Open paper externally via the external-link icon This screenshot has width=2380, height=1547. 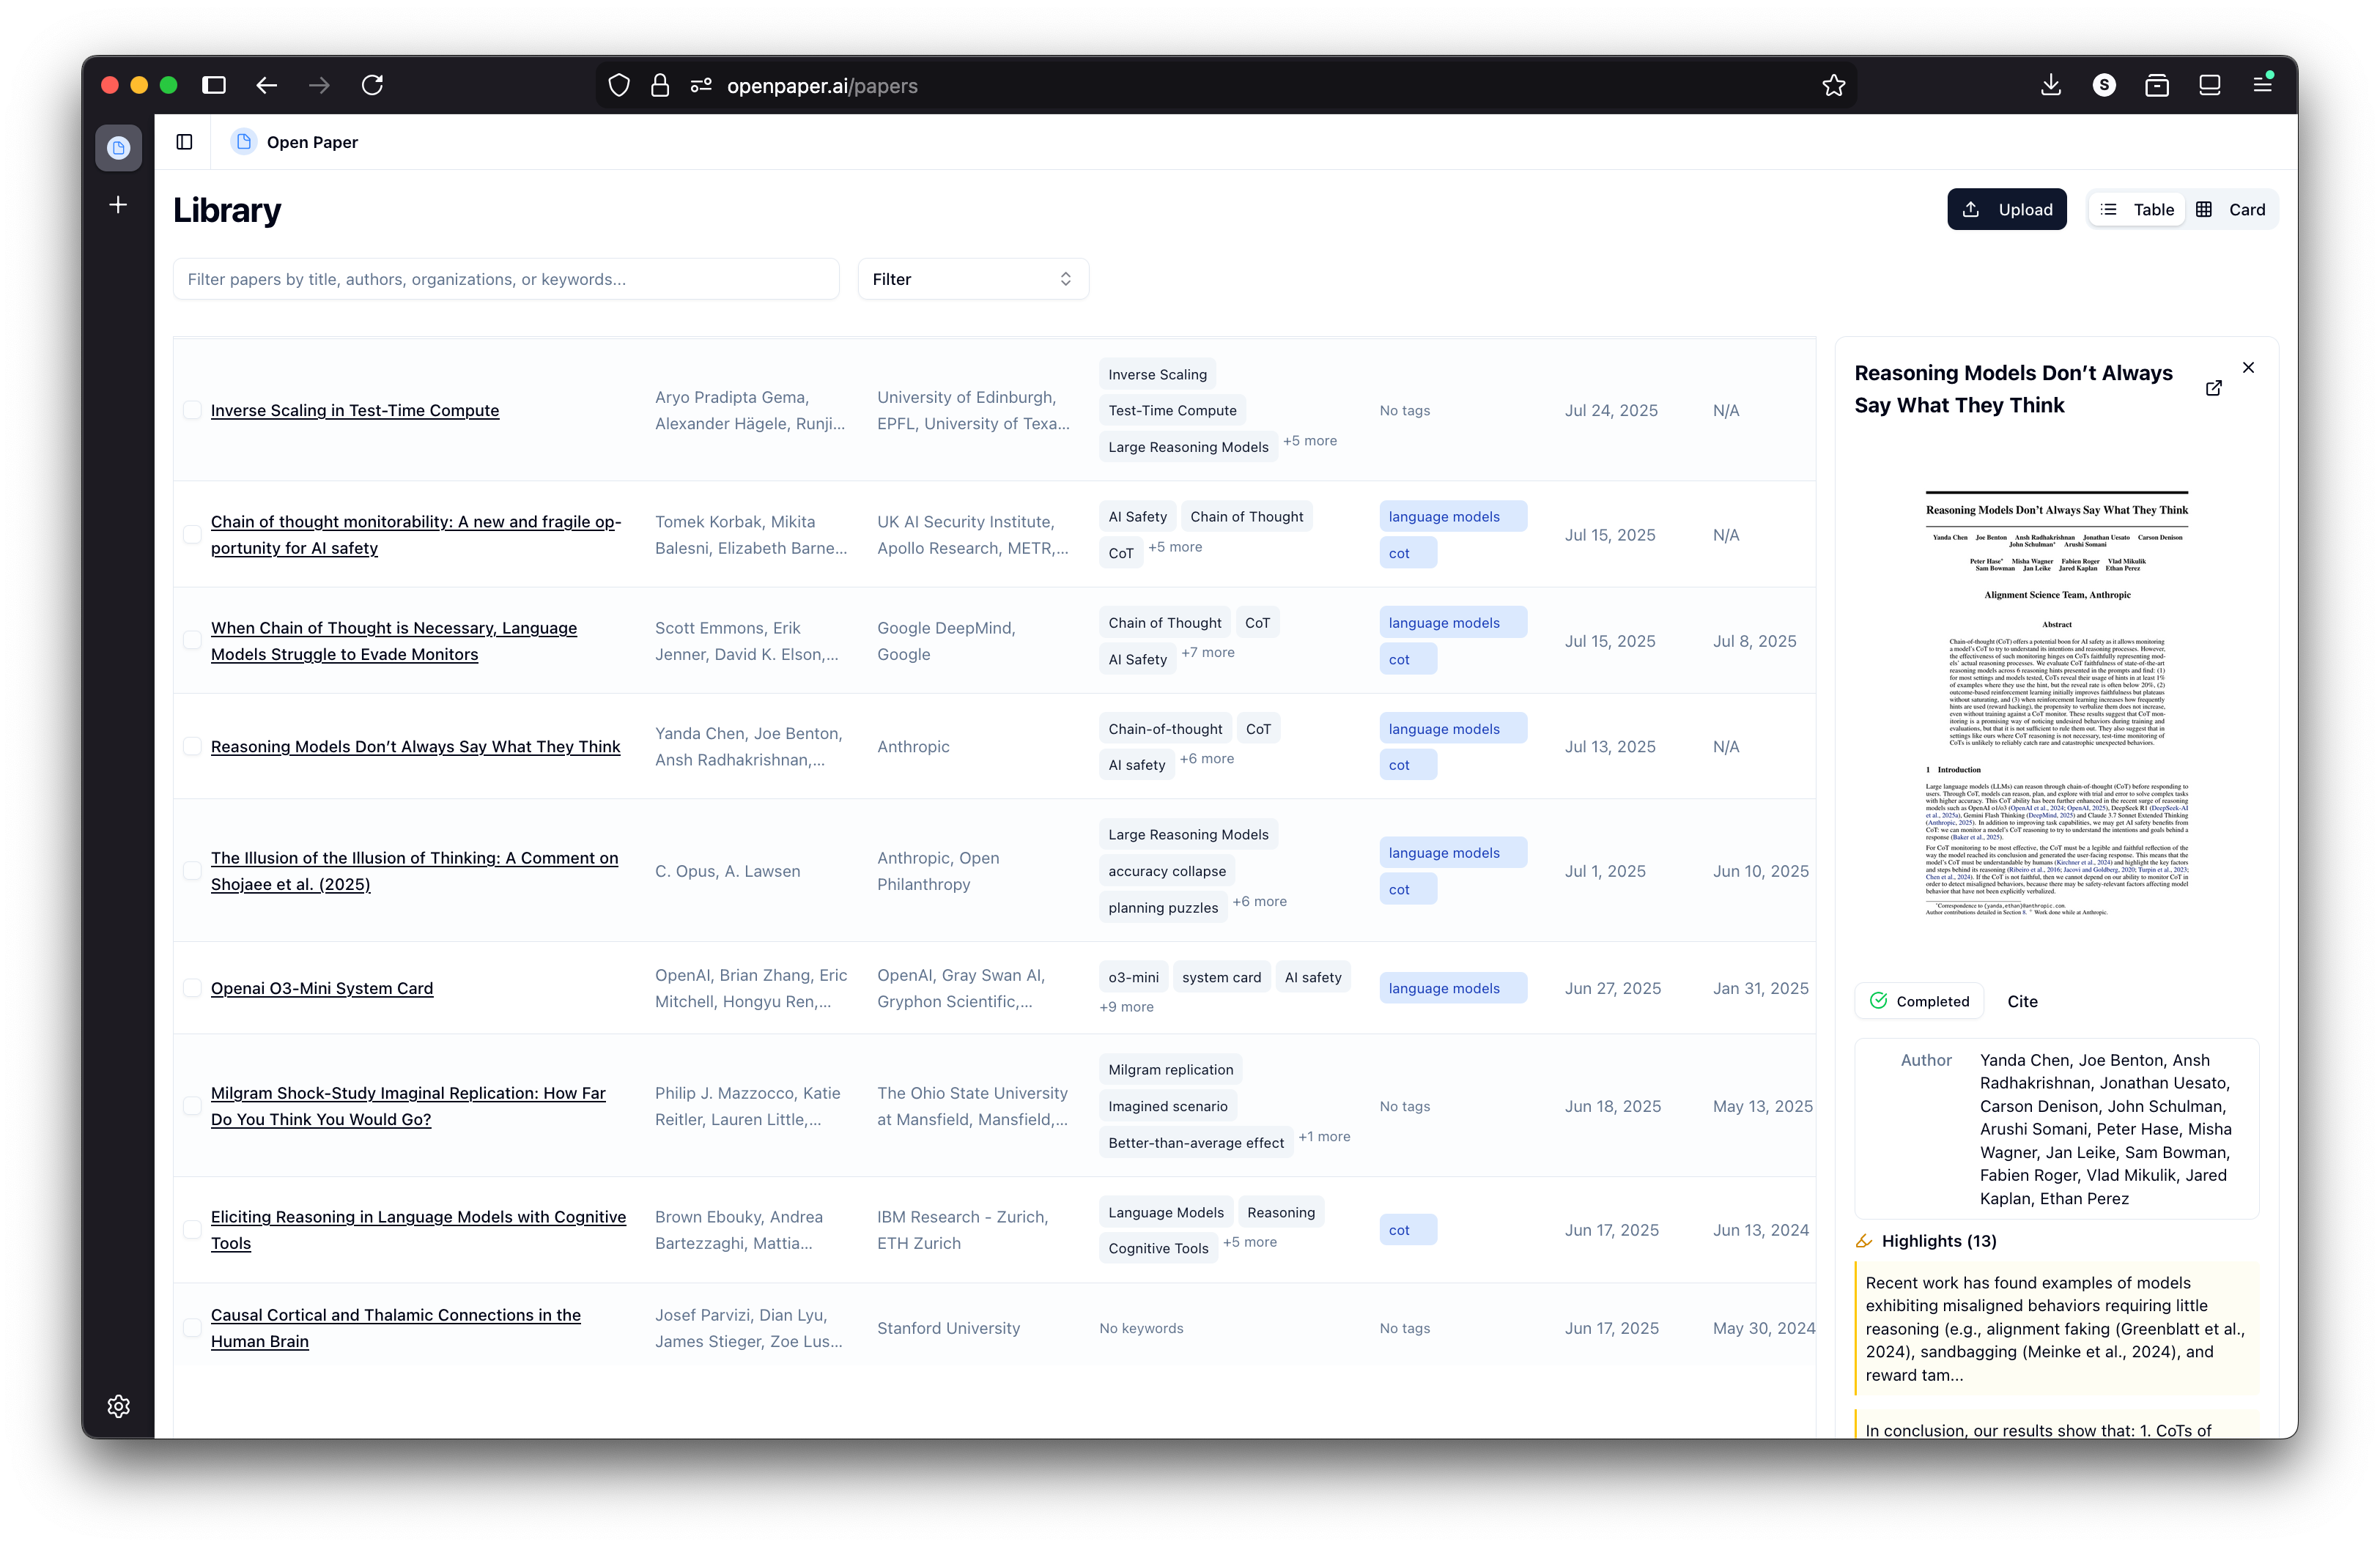[2214, 389]
